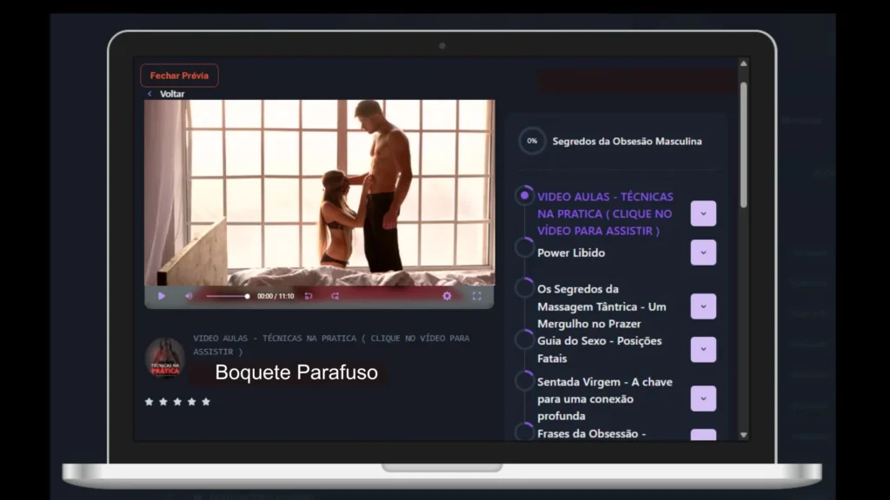Expand the Video Aulas module dropdown

(703, 214)
